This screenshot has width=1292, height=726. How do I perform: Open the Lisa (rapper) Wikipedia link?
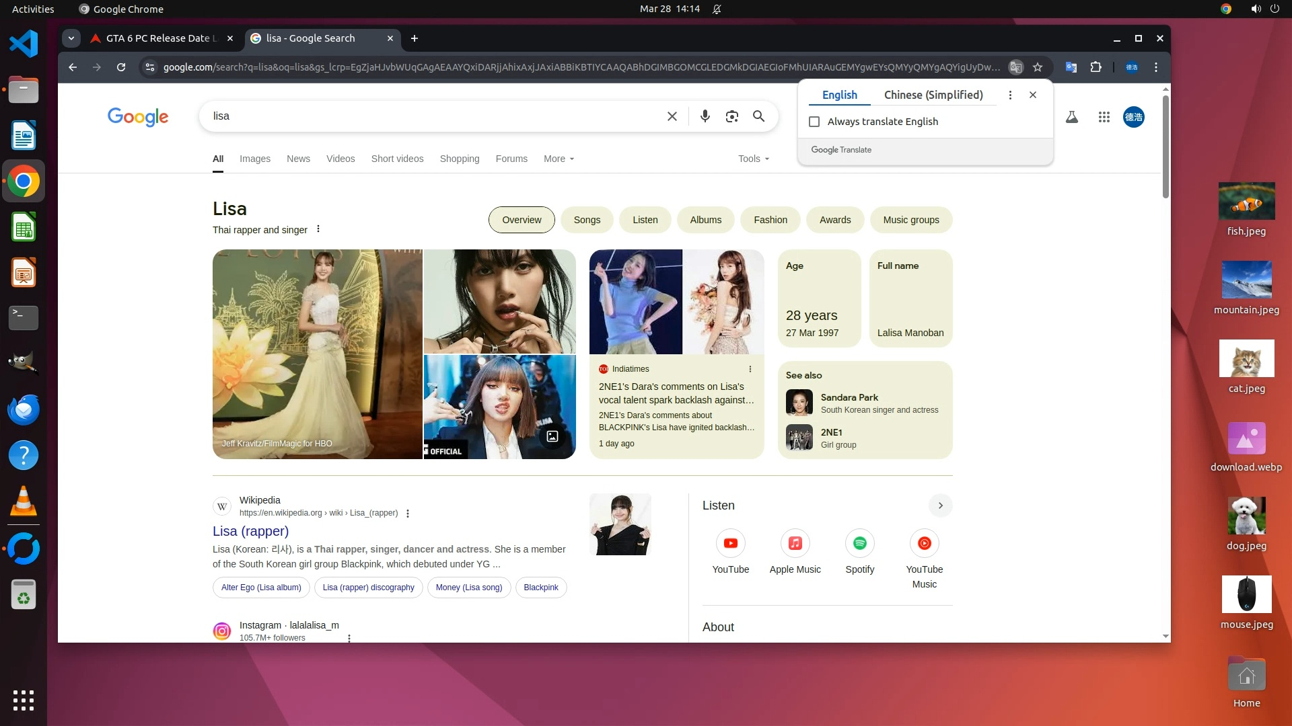coord(250,531)
